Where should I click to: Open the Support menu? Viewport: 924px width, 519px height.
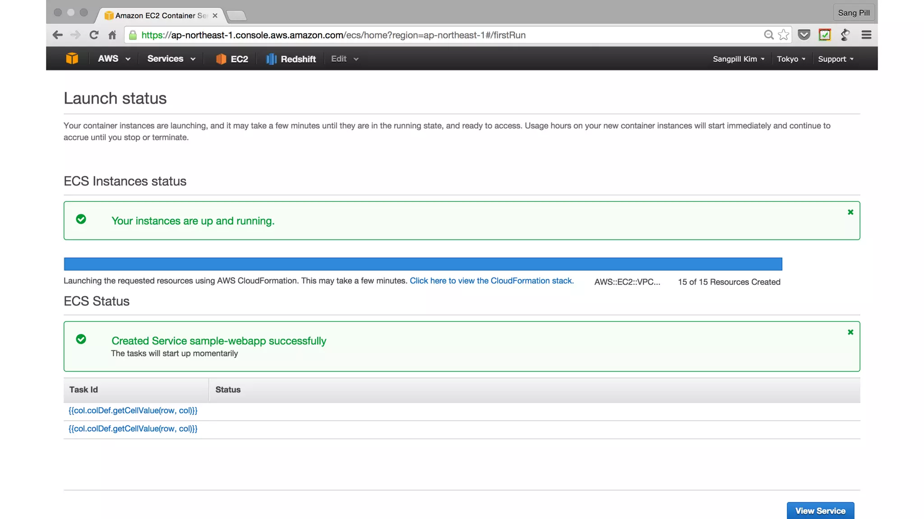tap(835, 59)
